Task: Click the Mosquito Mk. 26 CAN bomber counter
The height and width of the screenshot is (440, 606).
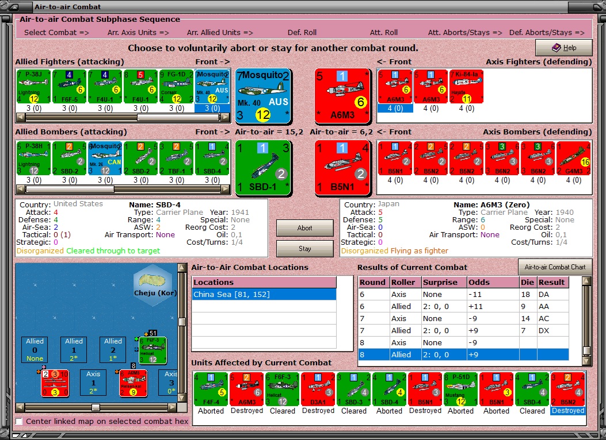Action: point(105,158)
